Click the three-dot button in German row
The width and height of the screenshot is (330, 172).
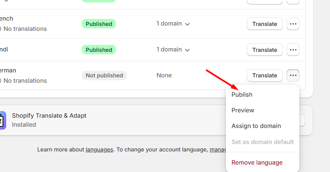(x=293, y=75)
